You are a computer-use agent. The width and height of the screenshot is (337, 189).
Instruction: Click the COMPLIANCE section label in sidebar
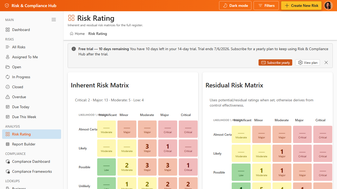point(16,154)
